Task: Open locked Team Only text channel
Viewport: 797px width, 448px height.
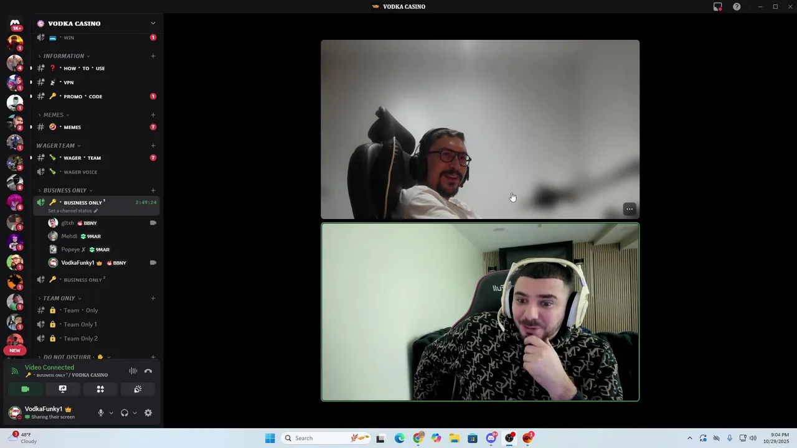Action: click(97, 310)
